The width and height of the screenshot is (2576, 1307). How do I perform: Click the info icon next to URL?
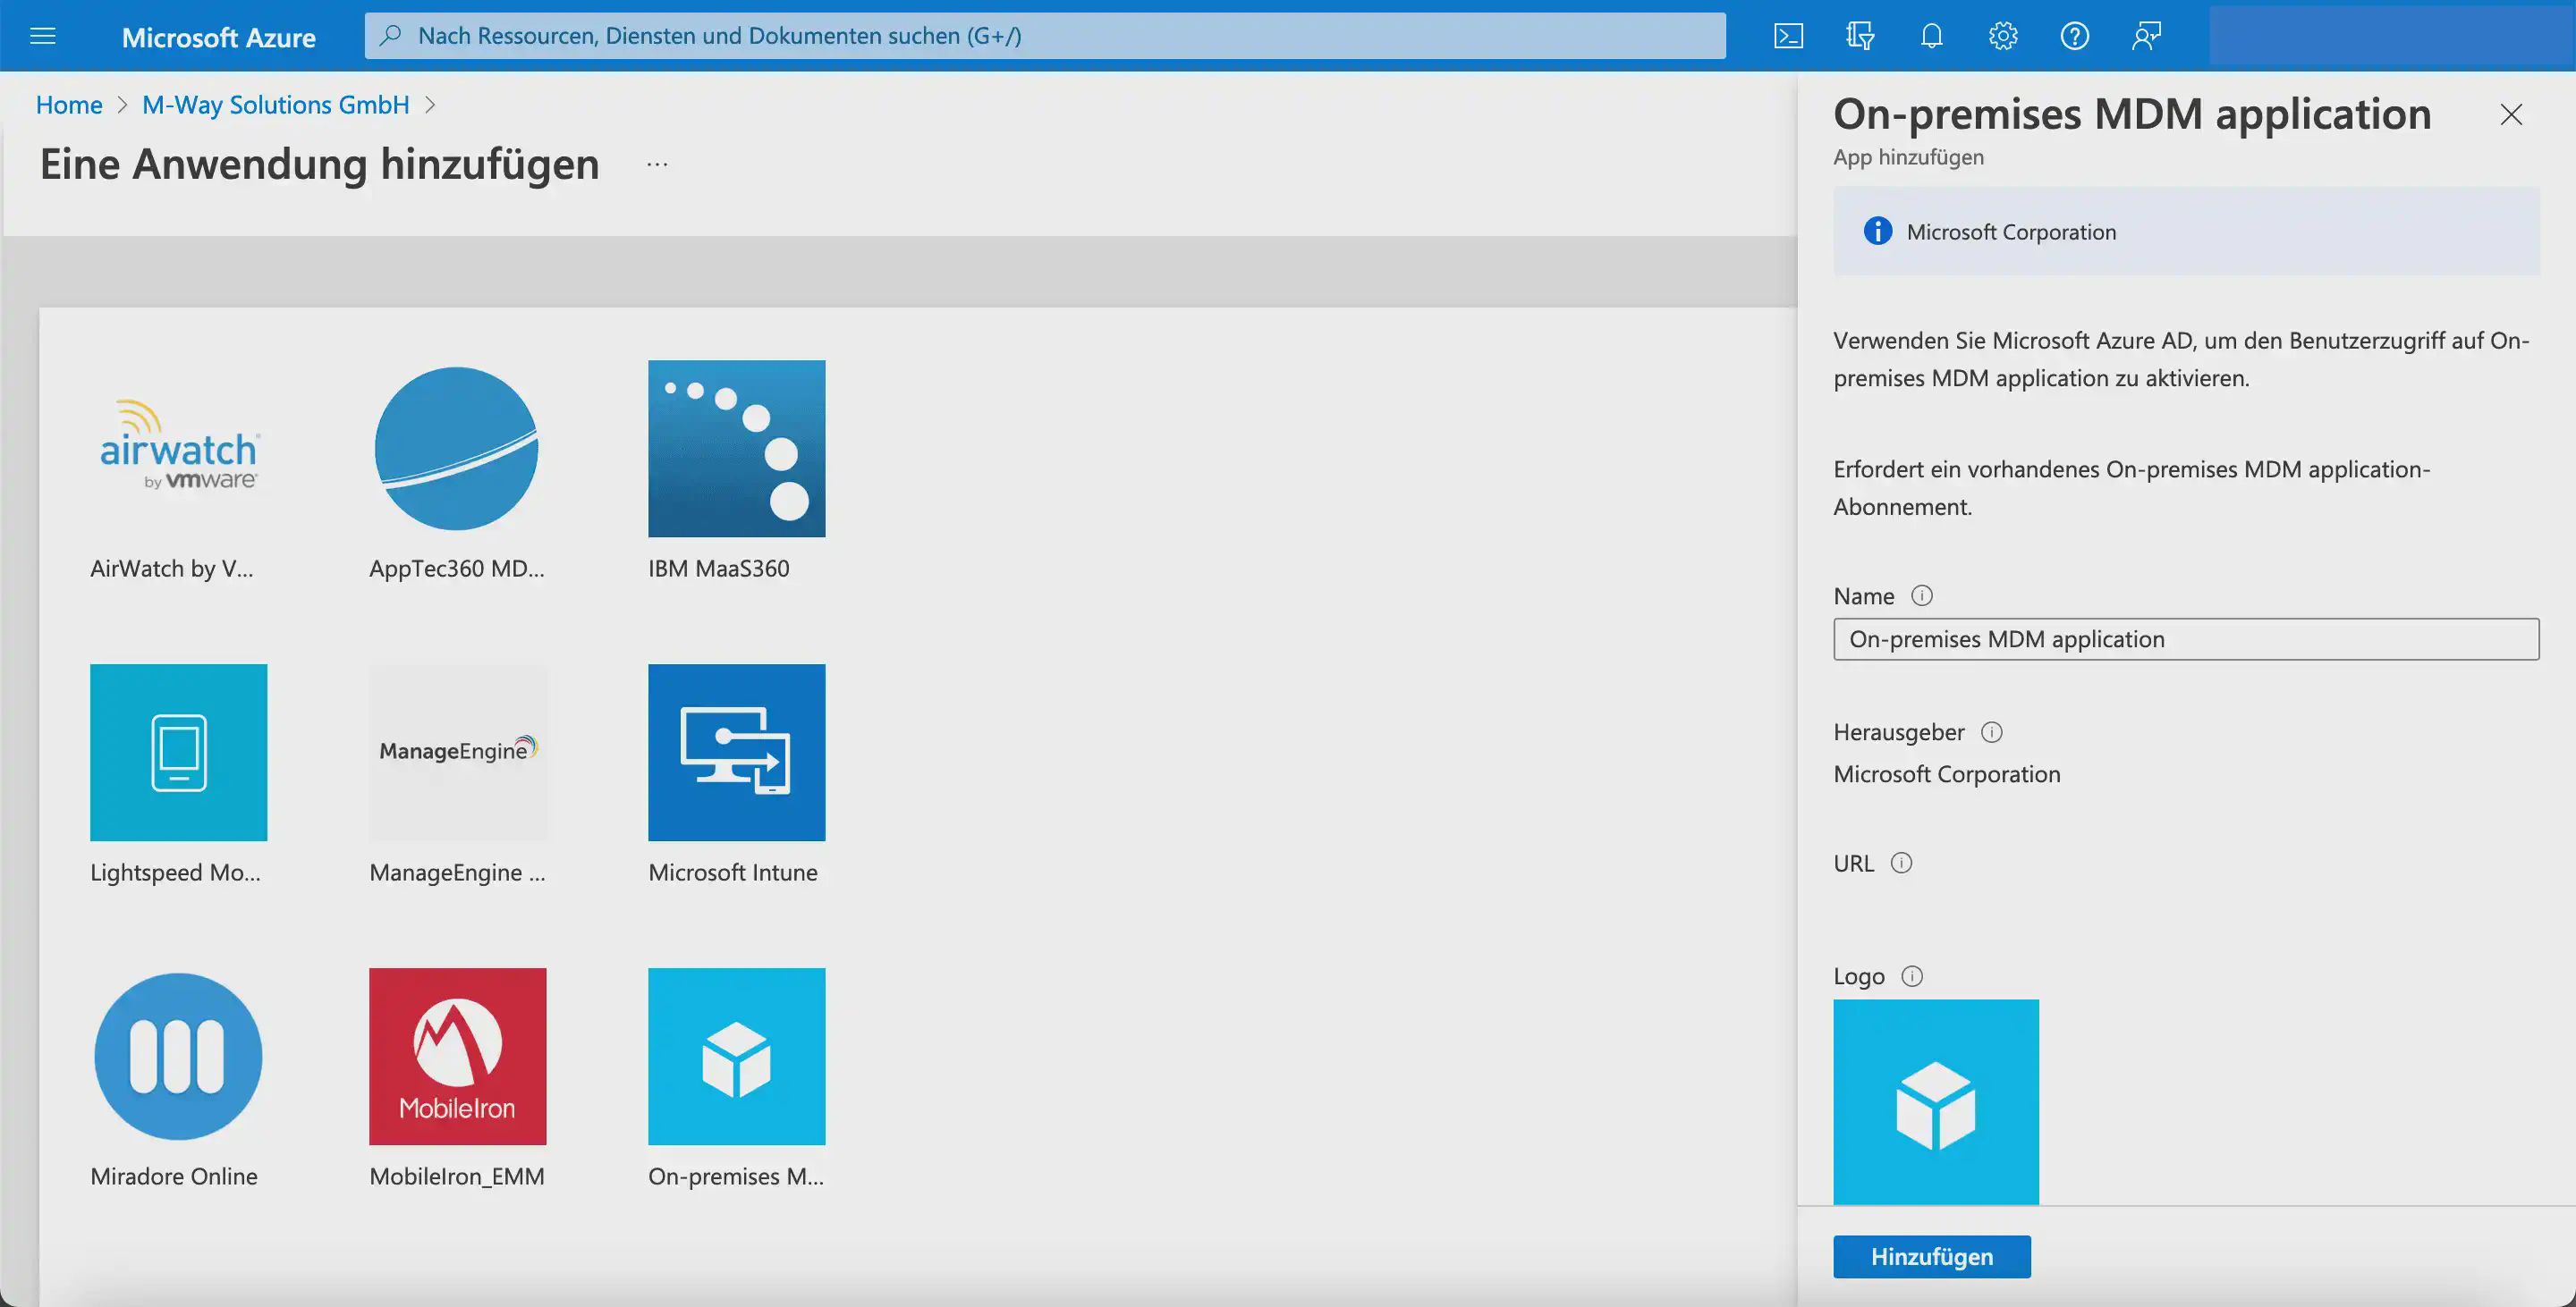tap(1901, 864)
